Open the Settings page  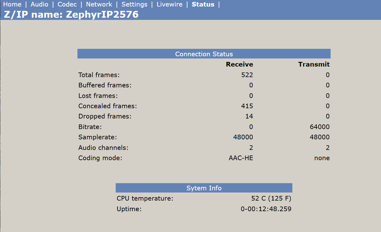(x=134, y=4)
